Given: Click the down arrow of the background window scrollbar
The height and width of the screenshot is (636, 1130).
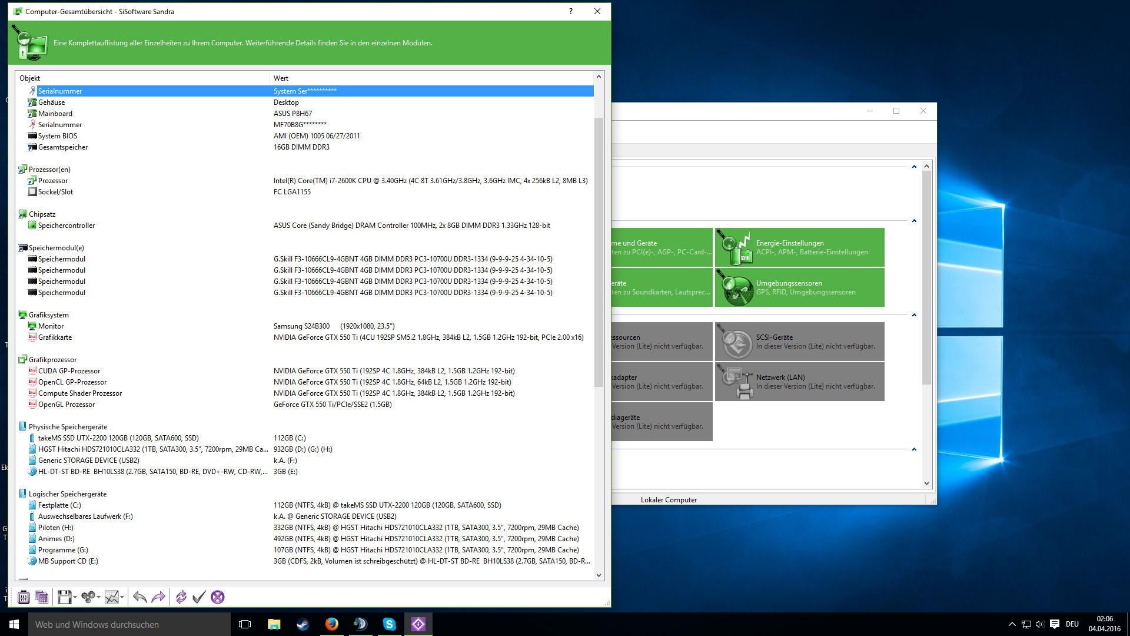Looking at the screenshot, I should [927, 483].
